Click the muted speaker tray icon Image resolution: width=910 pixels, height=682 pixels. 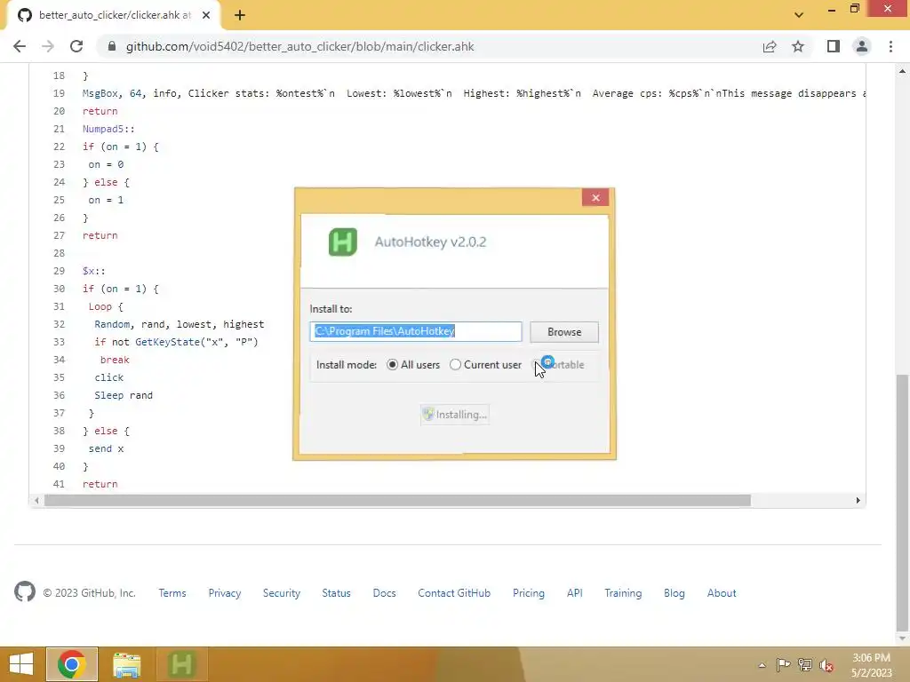click(826, 665)
